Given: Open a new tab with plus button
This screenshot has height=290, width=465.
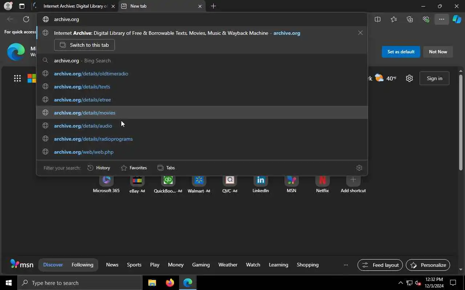Looking at the screenshot, I should coord(213,6).
